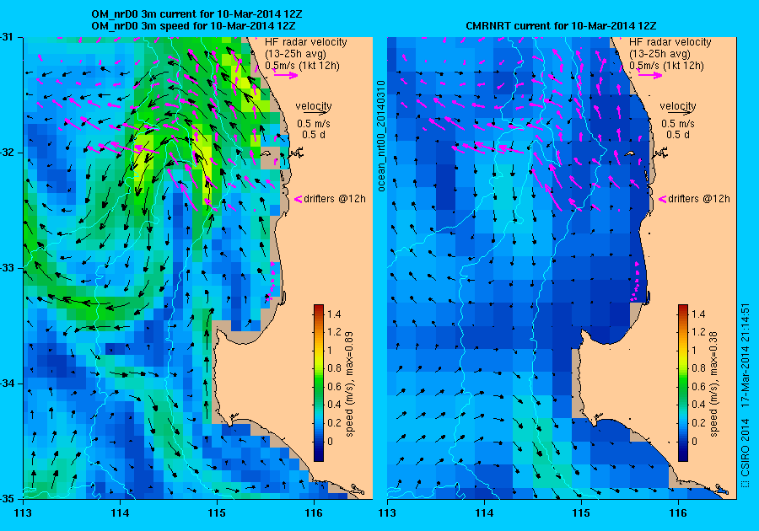Click the '-34' latitude label
Screen dimensions: 759x531
tap(8, 383)
